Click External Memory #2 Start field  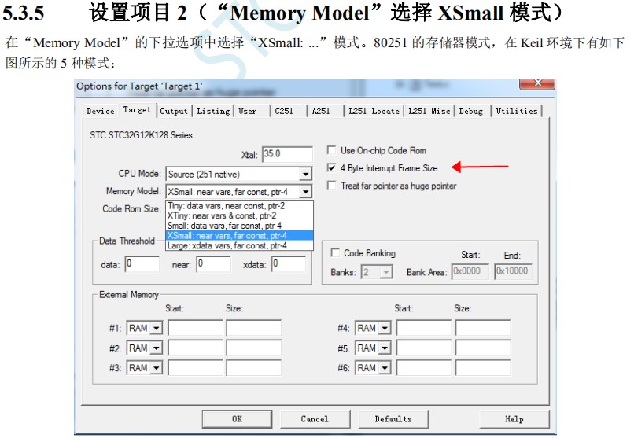pos(195,348)
